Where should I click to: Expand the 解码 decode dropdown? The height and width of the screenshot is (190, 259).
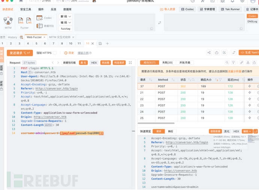[66, 17]
